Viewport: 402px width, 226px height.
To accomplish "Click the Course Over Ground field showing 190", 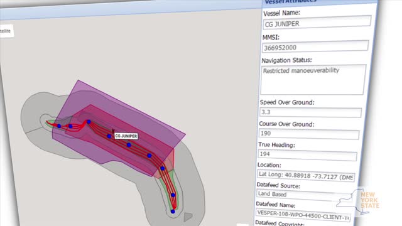I will [309, 134].
